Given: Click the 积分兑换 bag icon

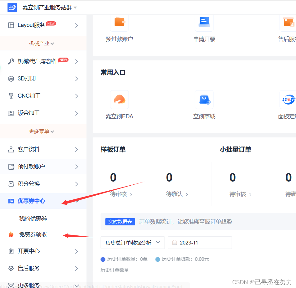Looking at the screenshot, I should coord(11,184).
